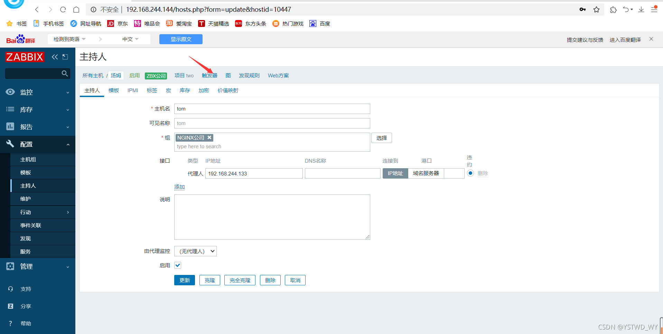Click the 克隆 clone button
Image resolution: width=663 pixels, height=334 pixels.
tap(210, 280)
